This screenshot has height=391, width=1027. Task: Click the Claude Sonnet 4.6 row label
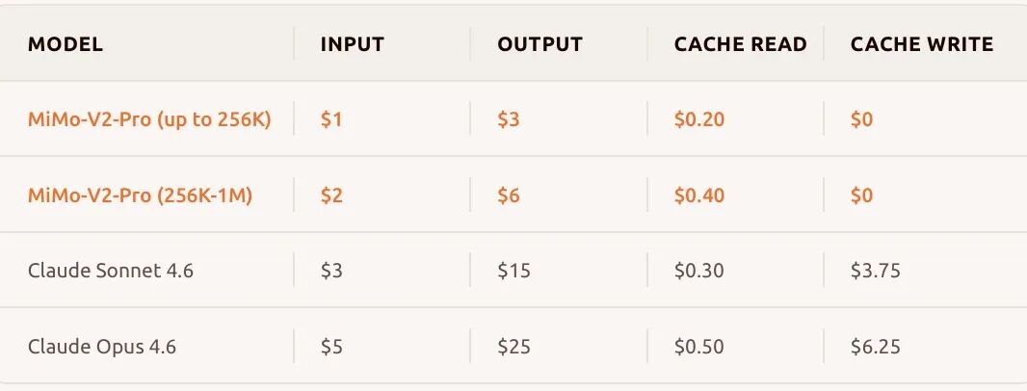111,271
